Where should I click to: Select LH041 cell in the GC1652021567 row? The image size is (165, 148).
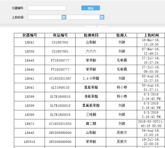(x=29, y=79)
